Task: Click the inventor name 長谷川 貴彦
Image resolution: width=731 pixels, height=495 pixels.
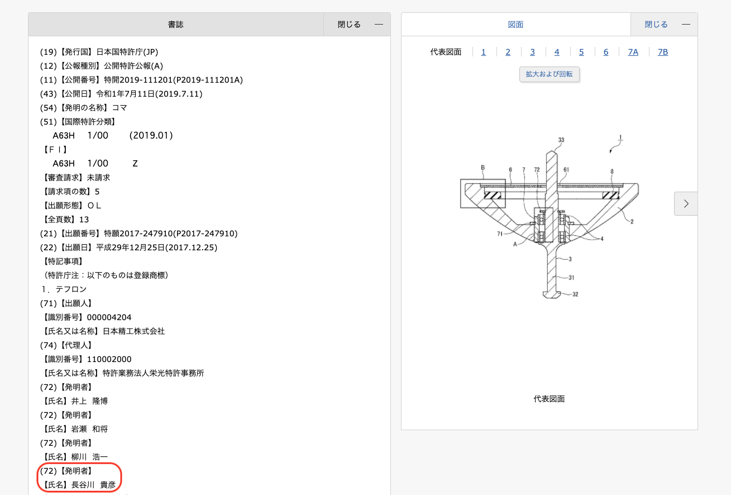Action: click(x=93, y=485)
